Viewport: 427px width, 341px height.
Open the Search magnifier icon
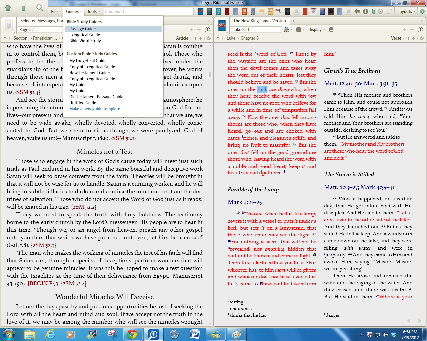coord(40,8)
